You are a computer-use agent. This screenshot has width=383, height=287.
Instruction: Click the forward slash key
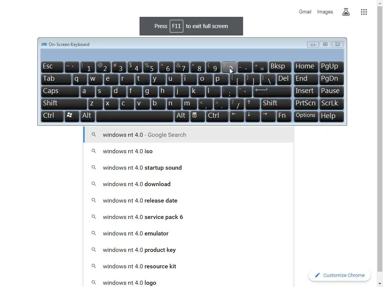point(237,104)
